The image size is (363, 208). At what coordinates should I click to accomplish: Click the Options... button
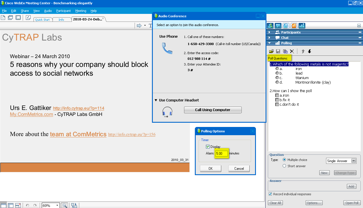314,203
